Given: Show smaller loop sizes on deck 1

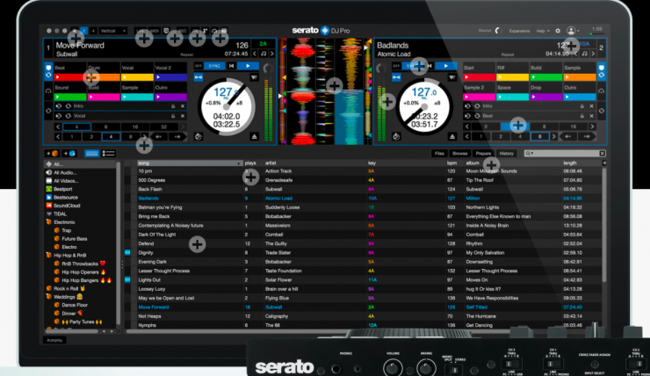Looking at the screenshot, I should click(58, 127).
